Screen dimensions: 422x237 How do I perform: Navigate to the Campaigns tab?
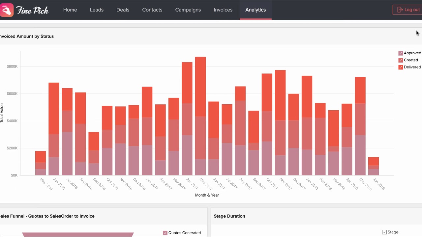tap(188, 10)
